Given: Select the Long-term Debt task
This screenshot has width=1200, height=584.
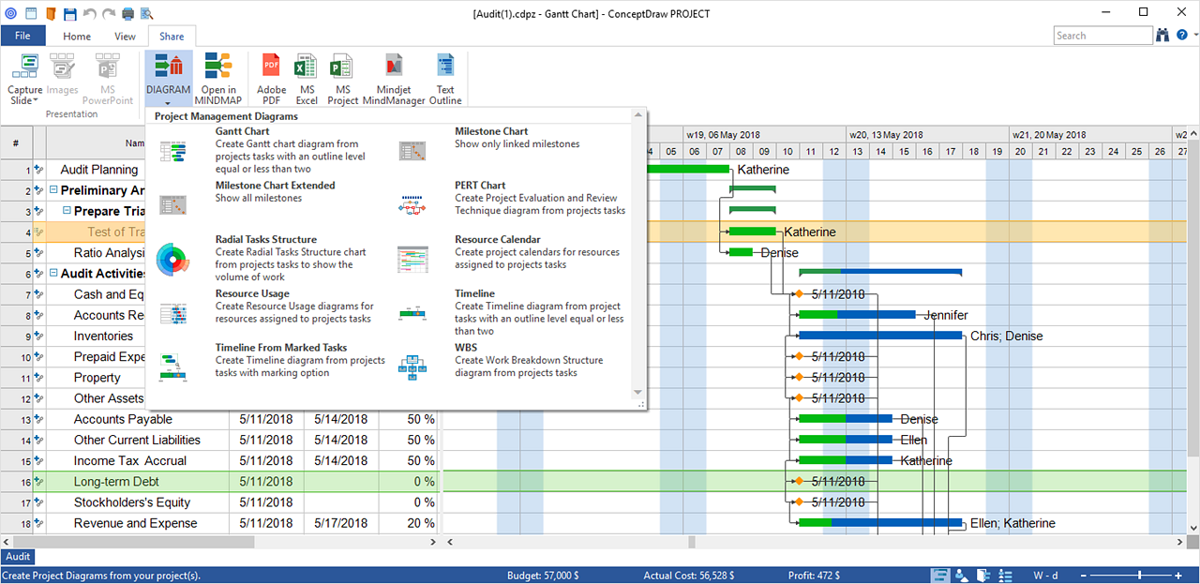Looking at the screenshot, I should [117, 482].
